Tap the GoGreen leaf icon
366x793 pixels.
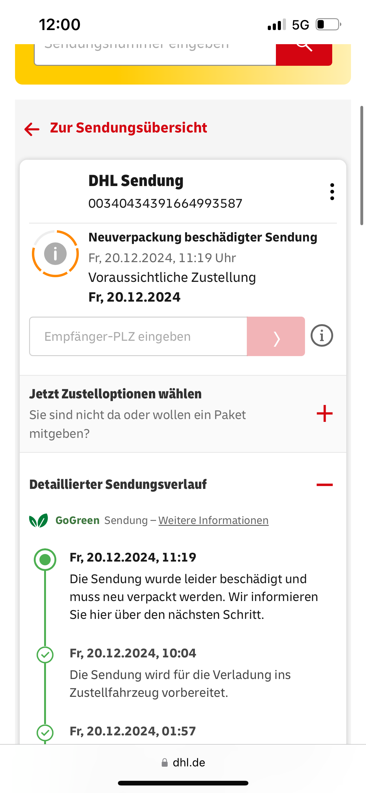[38, 521]
